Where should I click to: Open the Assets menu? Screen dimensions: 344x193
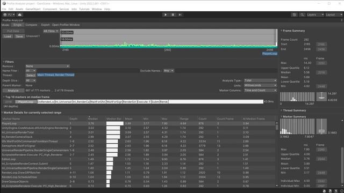tap(19, 9)
